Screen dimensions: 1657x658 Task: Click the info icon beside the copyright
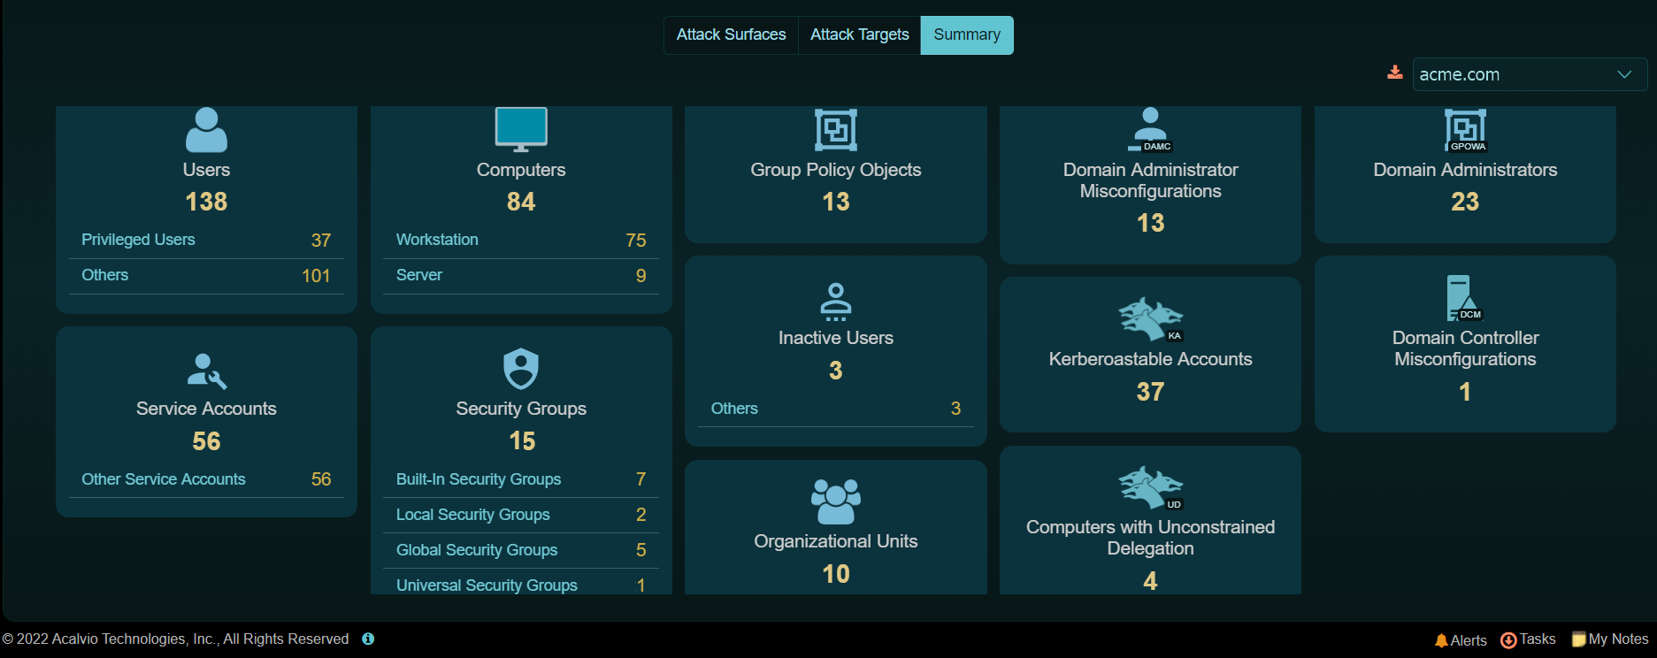coord(368,639)
